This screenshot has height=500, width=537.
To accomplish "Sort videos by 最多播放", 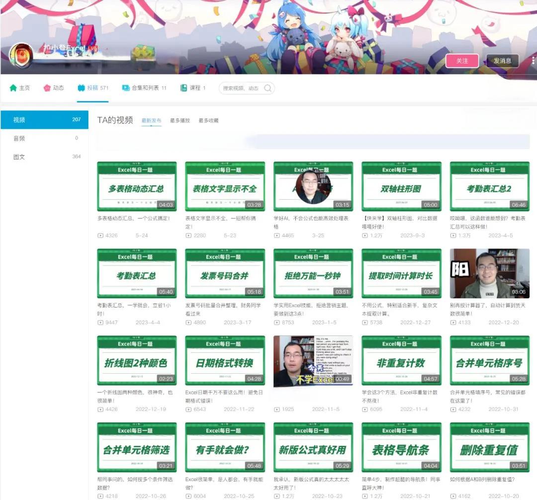I will point(179,121).
